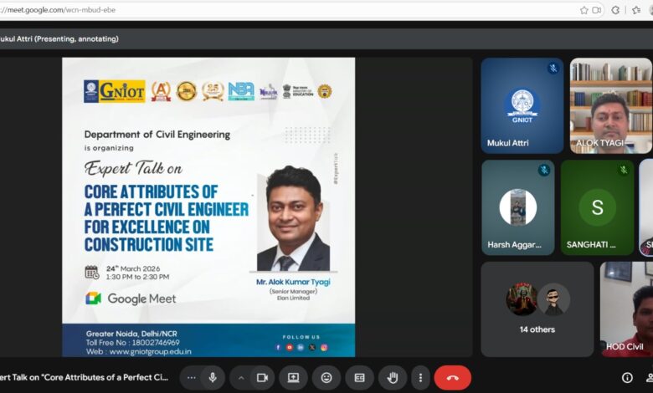
Task: Open the browser Extensions puzzle icon
Action: [616, 10]
